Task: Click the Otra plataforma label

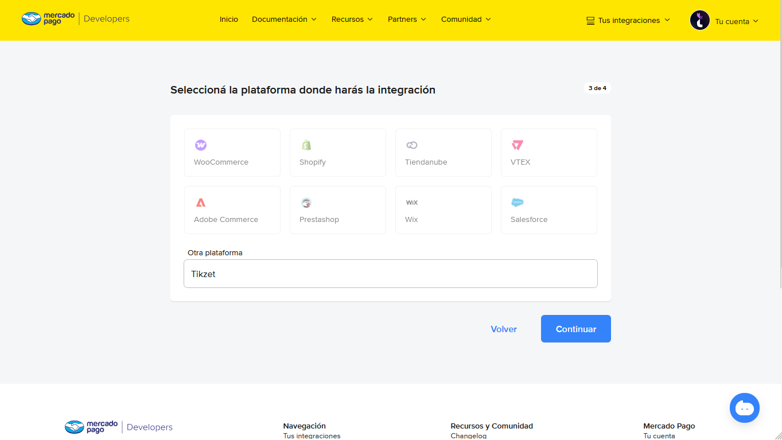Action: click(x=215, y=253)
